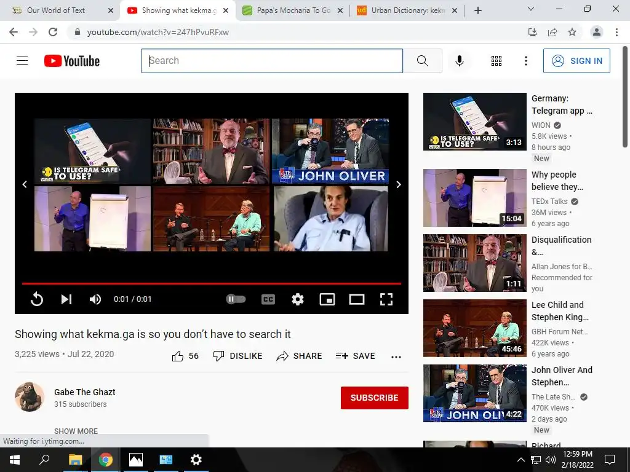Open the YouTube hamburger guide menu
630x472 pixels.
pos(22,61)
